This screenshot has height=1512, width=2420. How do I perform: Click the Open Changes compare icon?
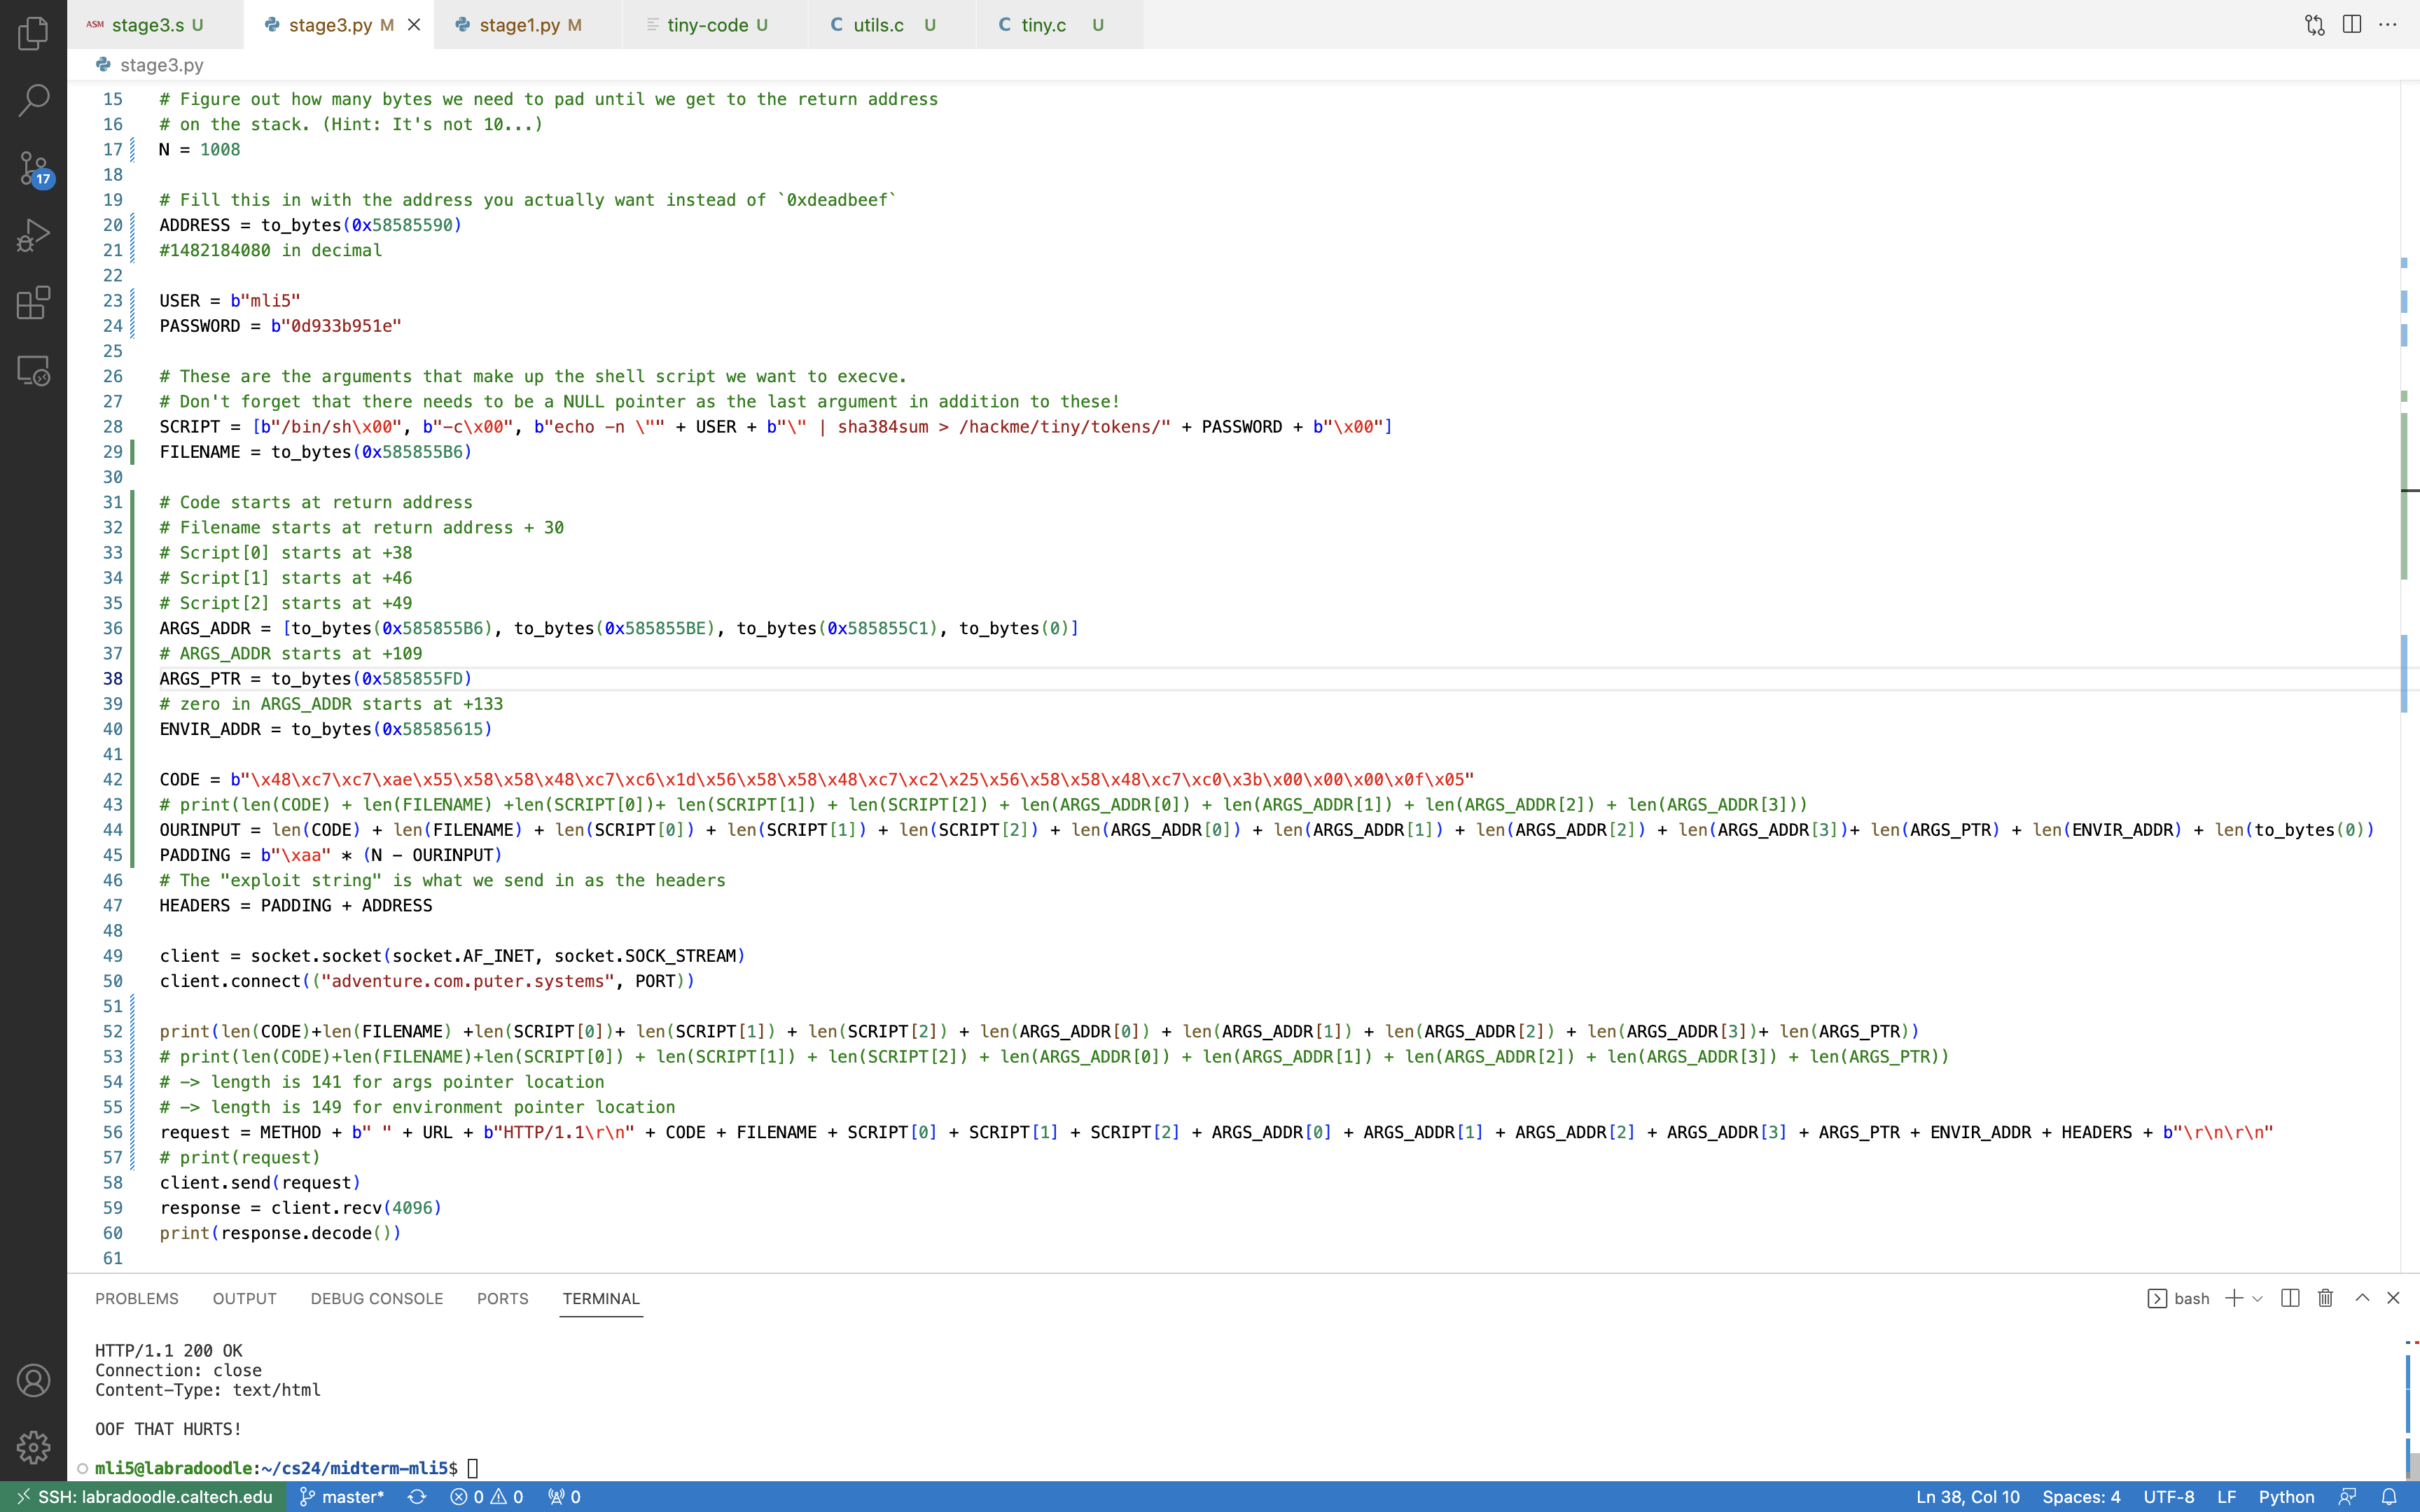[x=2314, y=25]
